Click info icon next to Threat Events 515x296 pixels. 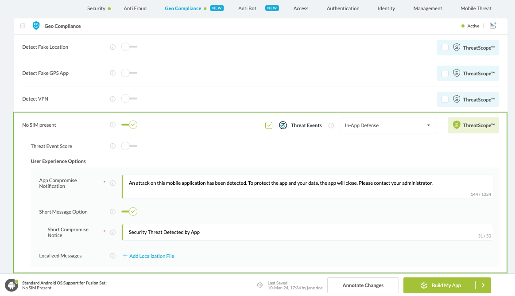pyautogui.click(x=331, y=125)
